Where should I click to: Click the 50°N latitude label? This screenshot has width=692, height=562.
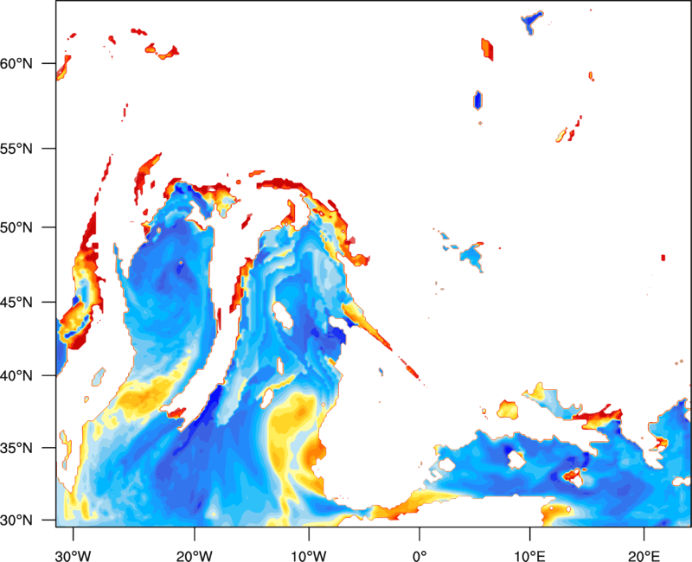tap(16, 228)
